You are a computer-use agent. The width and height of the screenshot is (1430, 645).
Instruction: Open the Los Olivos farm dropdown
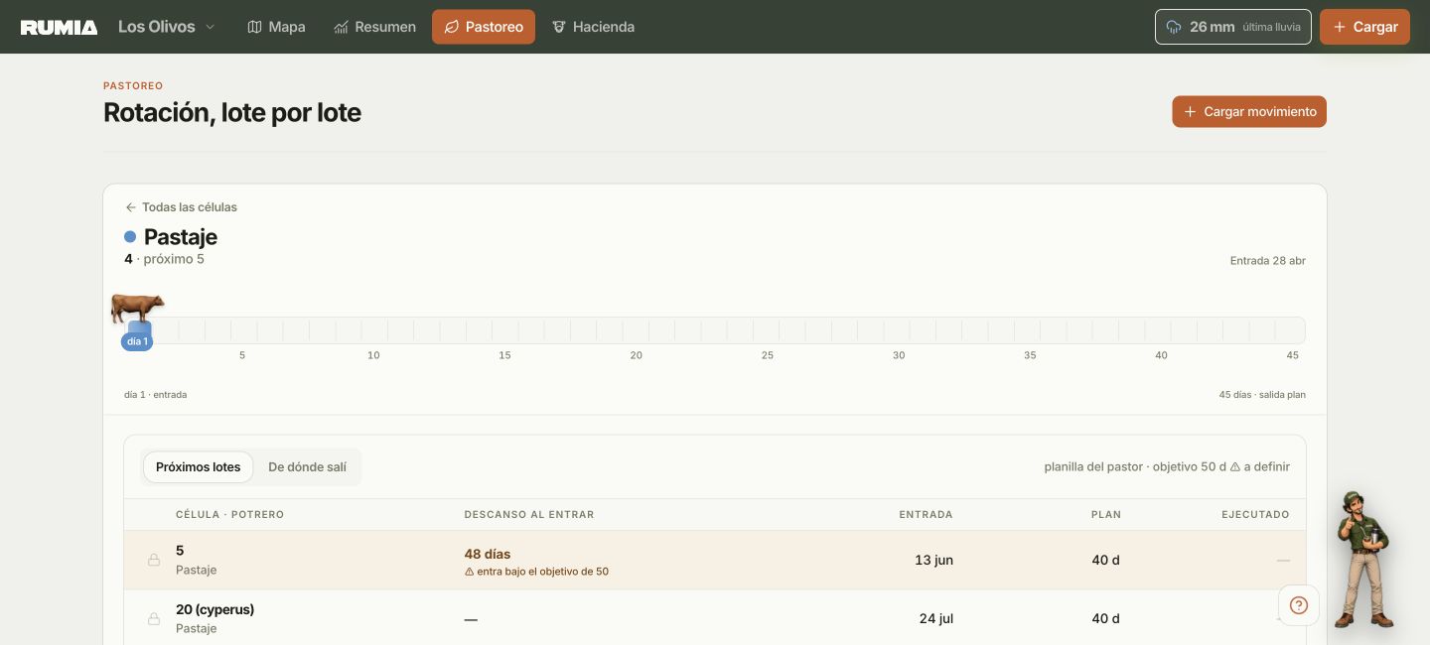(166, 27)
